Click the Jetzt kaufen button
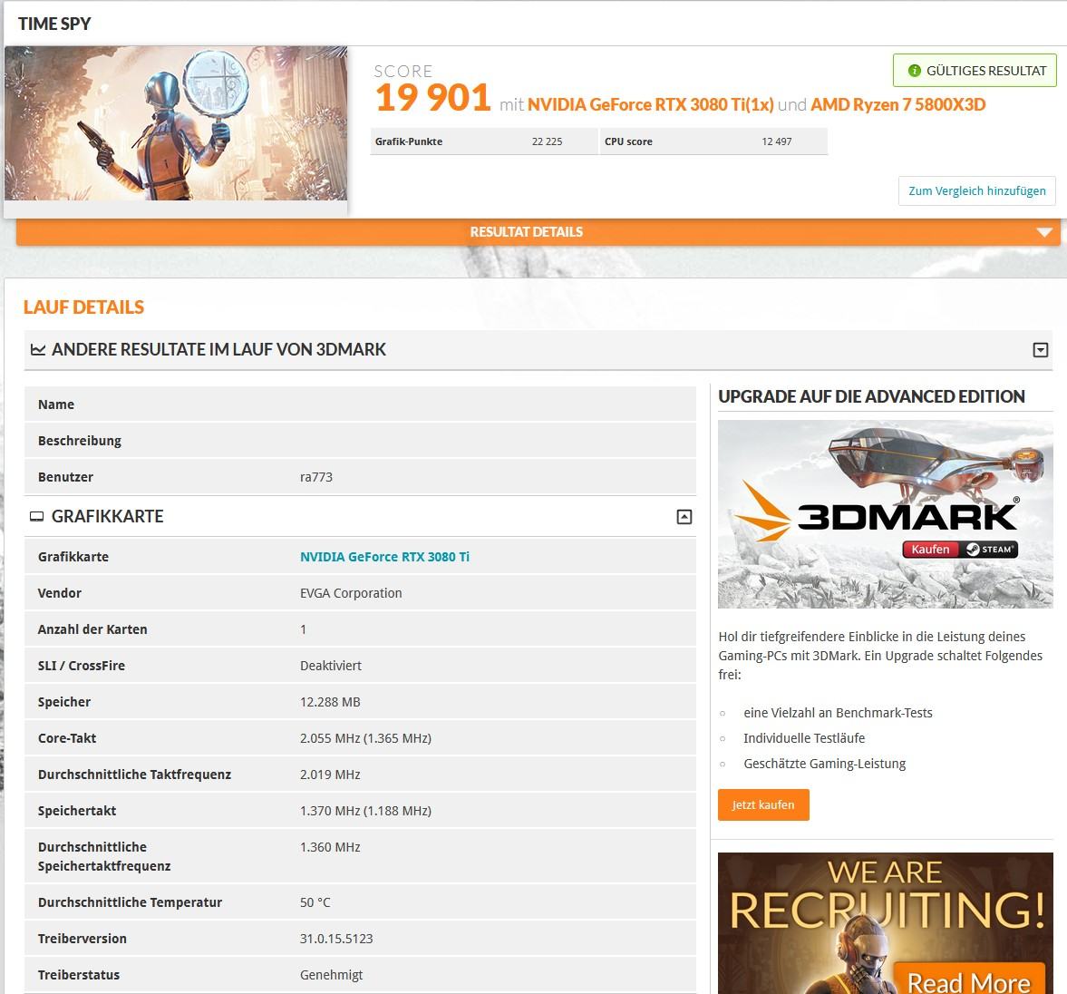Image resolution: width=1067 pixels, height=994 pixels. (x=762, y=804)
